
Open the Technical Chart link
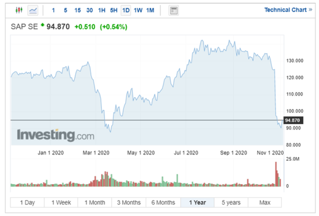click(x=288, y=10)
